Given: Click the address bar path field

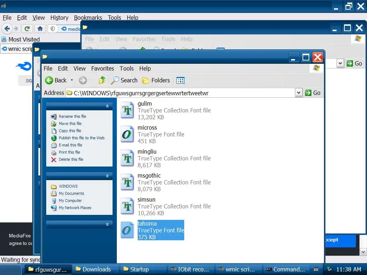Looking at the screenshot, I should [x=180, y=93].
